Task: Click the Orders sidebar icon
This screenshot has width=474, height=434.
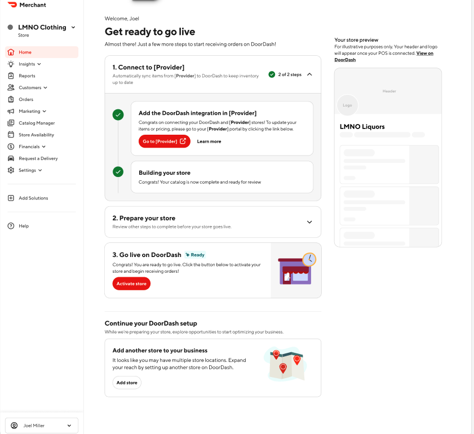Action: (10, 99)
